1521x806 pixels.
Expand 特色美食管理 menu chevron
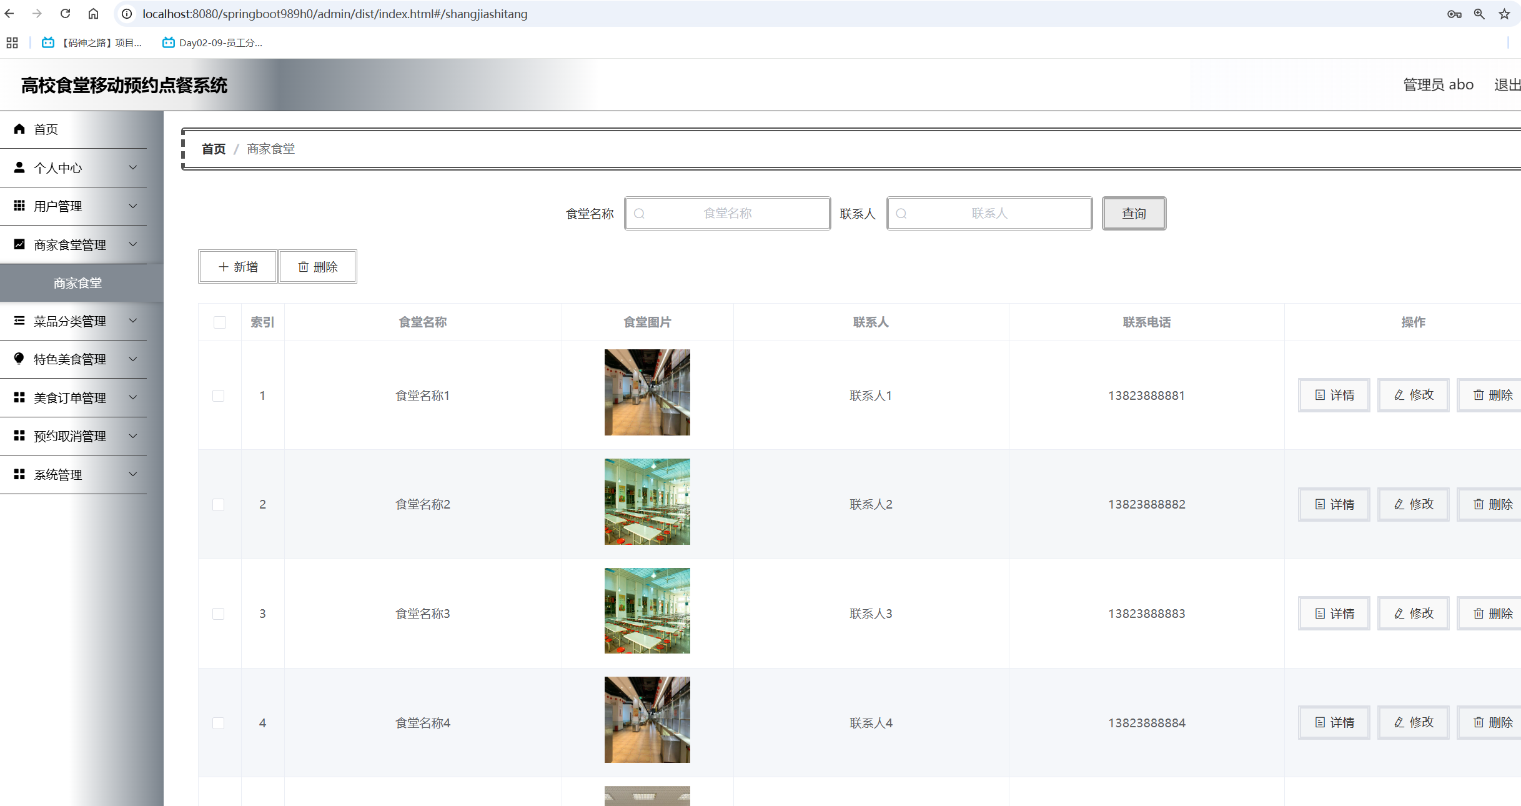pyautogui.click(x=133, y=359)
